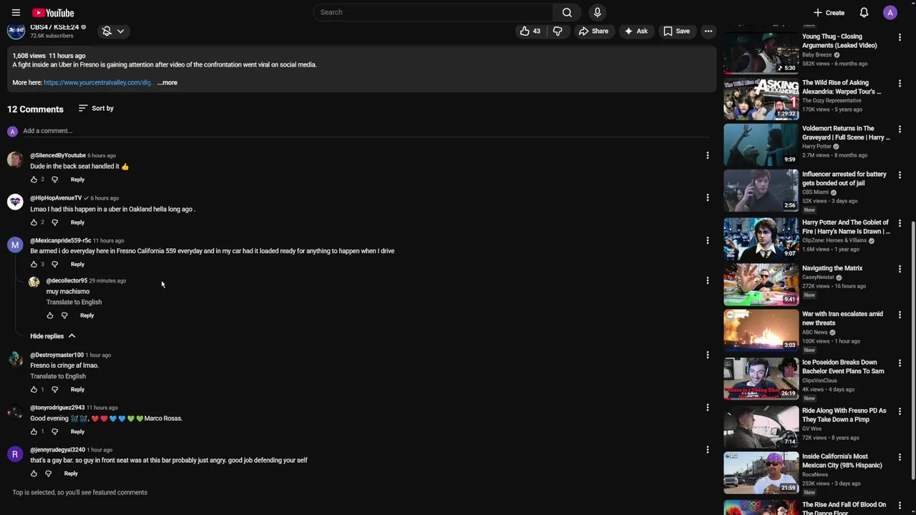
Task: Like @tonyrodriguez2943's comment
Action: (34, 431)
